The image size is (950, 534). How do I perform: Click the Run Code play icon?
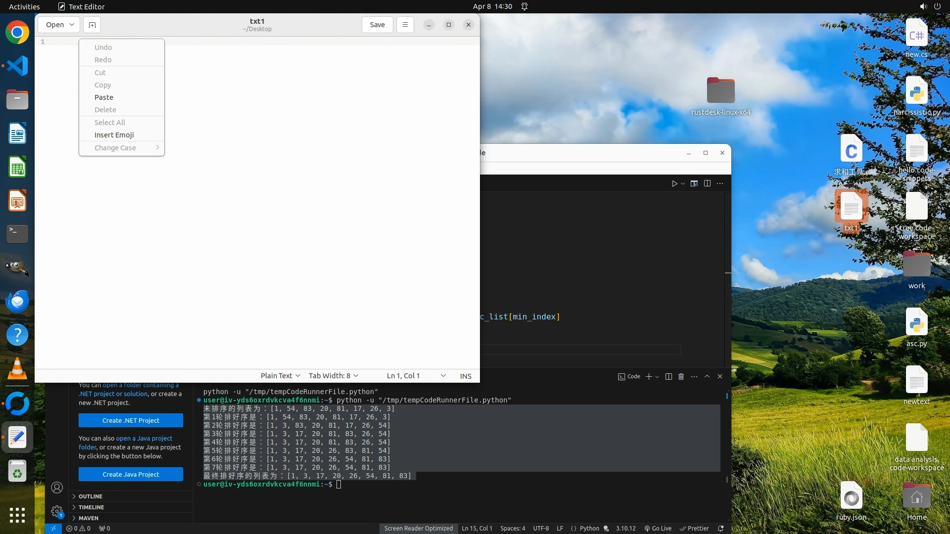[x=674, y=183]
